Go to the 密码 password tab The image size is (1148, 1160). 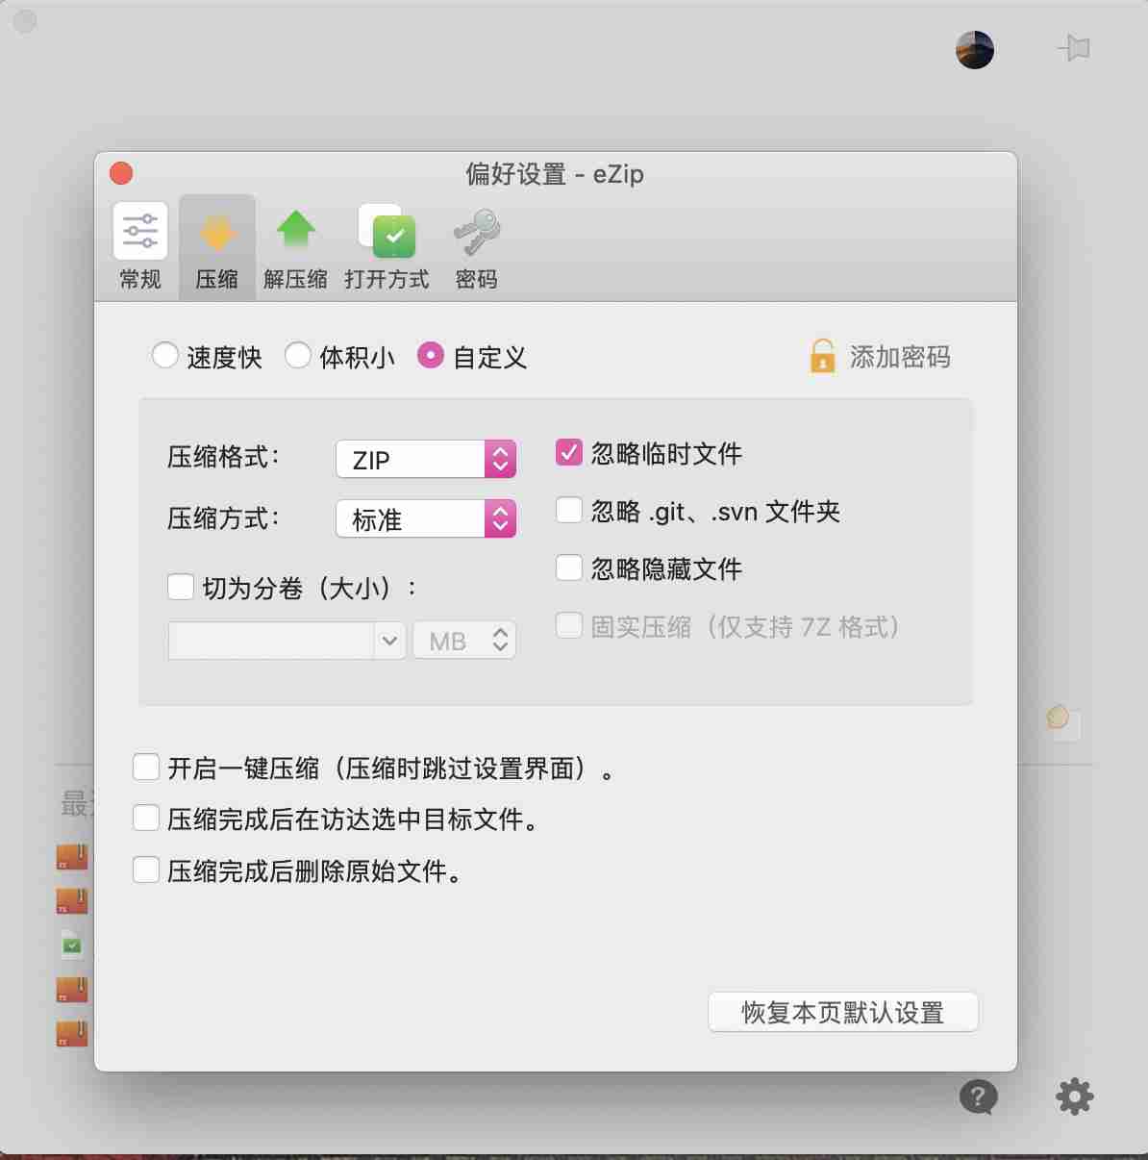(476, 246)
